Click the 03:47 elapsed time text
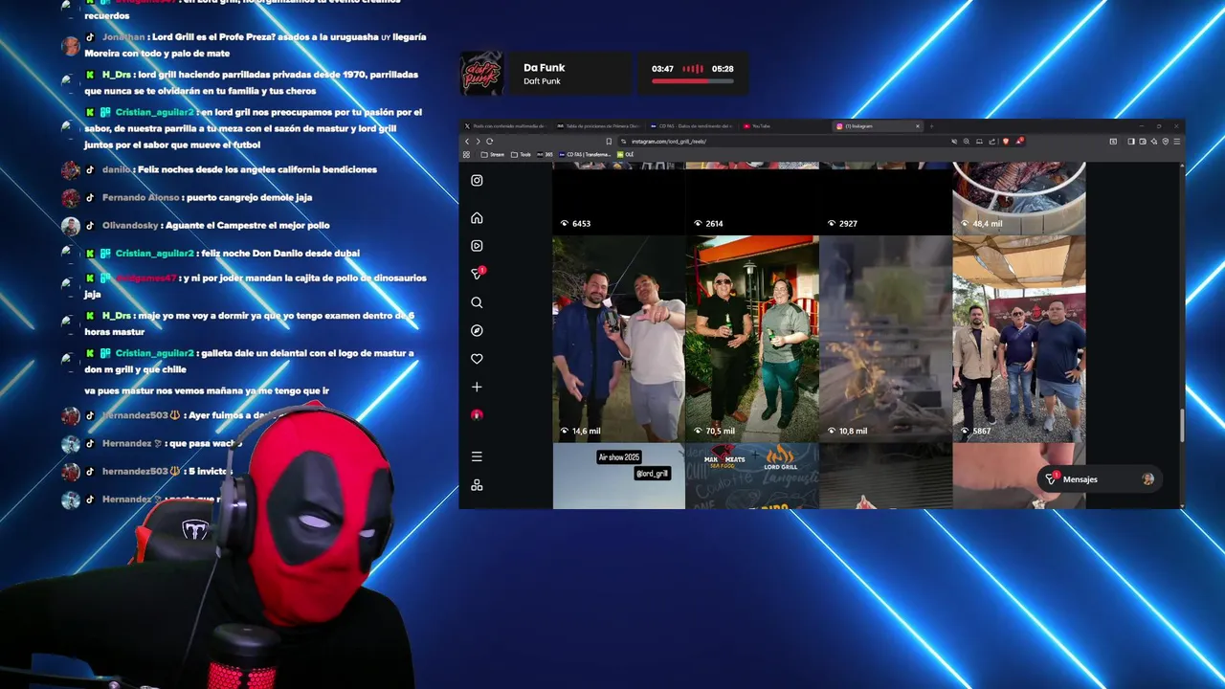Image resolution: width=1225 pixels, height=689 pixels. 662,69
